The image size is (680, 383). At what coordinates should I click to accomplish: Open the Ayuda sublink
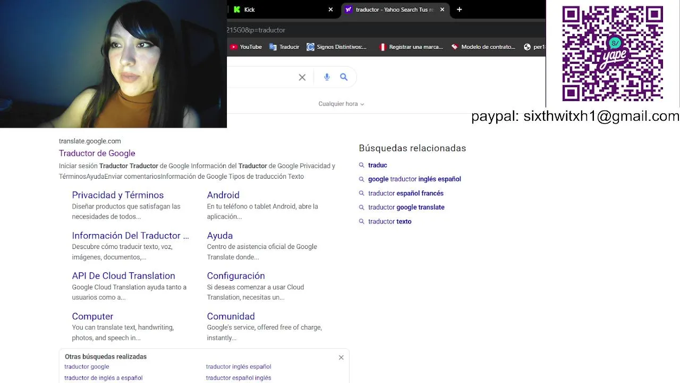[x=220, y=236]
